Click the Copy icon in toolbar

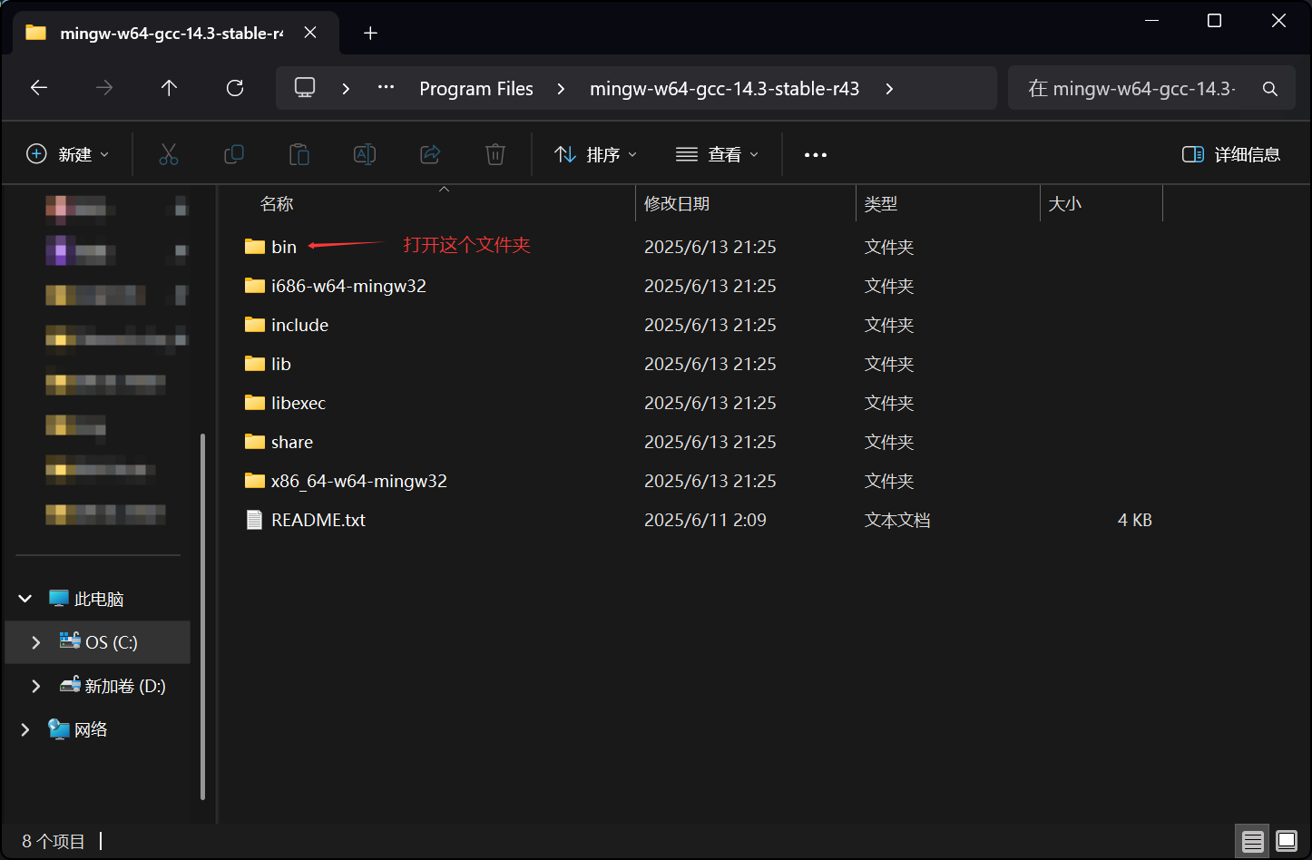[x=234, y=154]
